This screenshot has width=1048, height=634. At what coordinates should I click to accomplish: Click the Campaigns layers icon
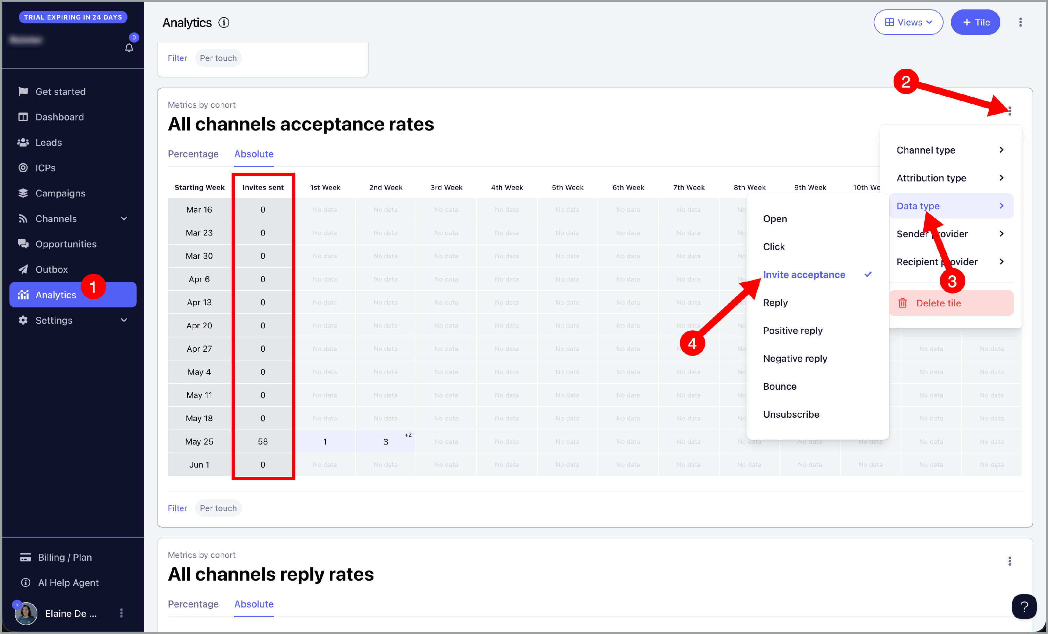tap(23, 193)
